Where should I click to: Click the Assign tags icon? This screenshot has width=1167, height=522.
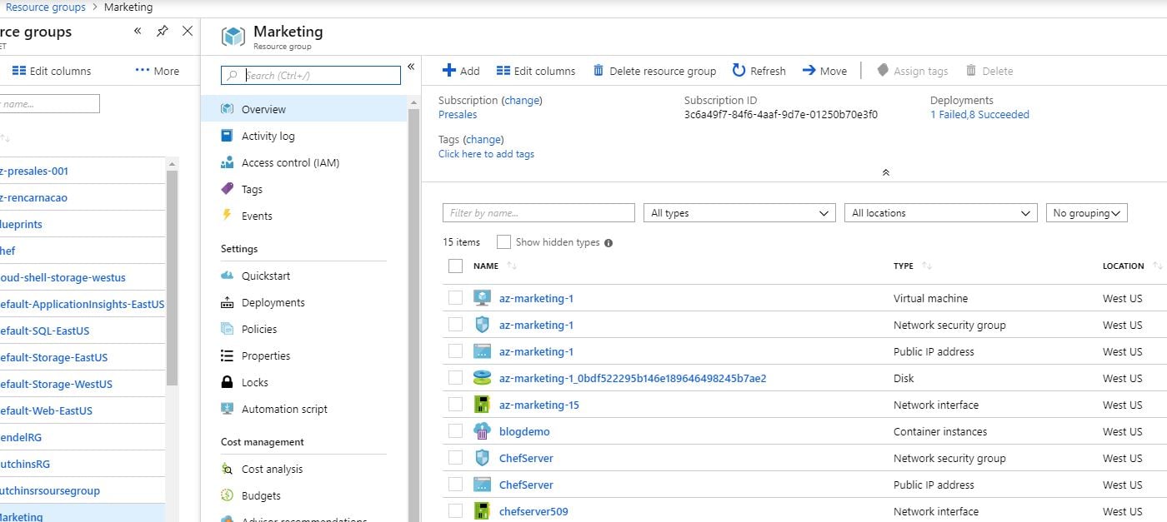click(883, 71)
